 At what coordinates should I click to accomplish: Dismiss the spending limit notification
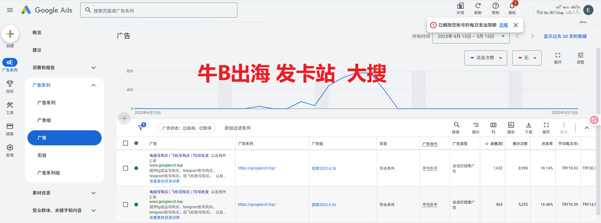coord(516,25)
